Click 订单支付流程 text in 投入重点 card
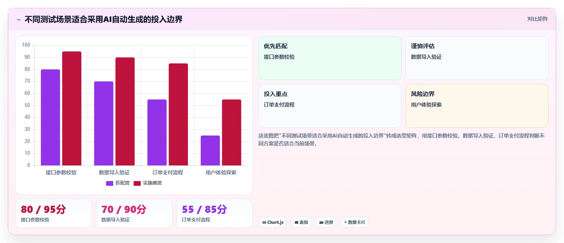564x243 pixels. click(279, 105)
